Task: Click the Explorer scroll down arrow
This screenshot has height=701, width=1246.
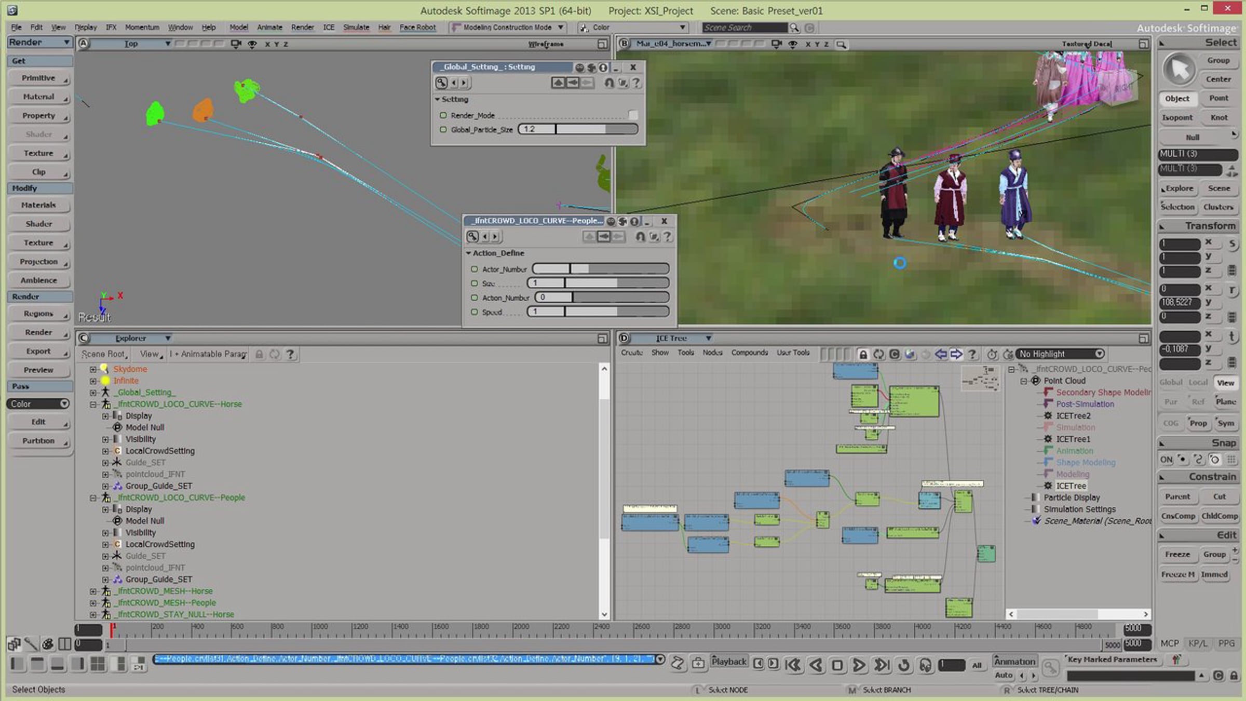Action: 604,614
